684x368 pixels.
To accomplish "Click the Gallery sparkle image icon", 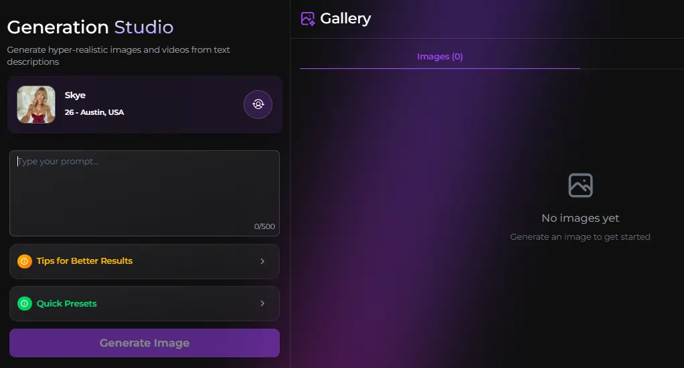I will (x=308, y=19).
